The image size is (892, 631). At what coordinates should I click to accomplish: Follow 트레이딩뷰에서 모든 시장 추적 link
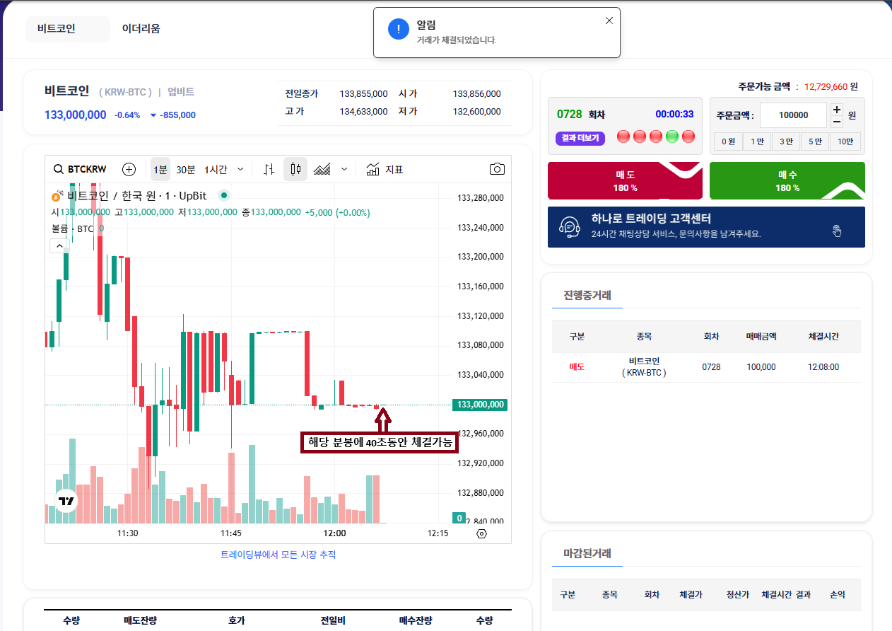(278, 555)
